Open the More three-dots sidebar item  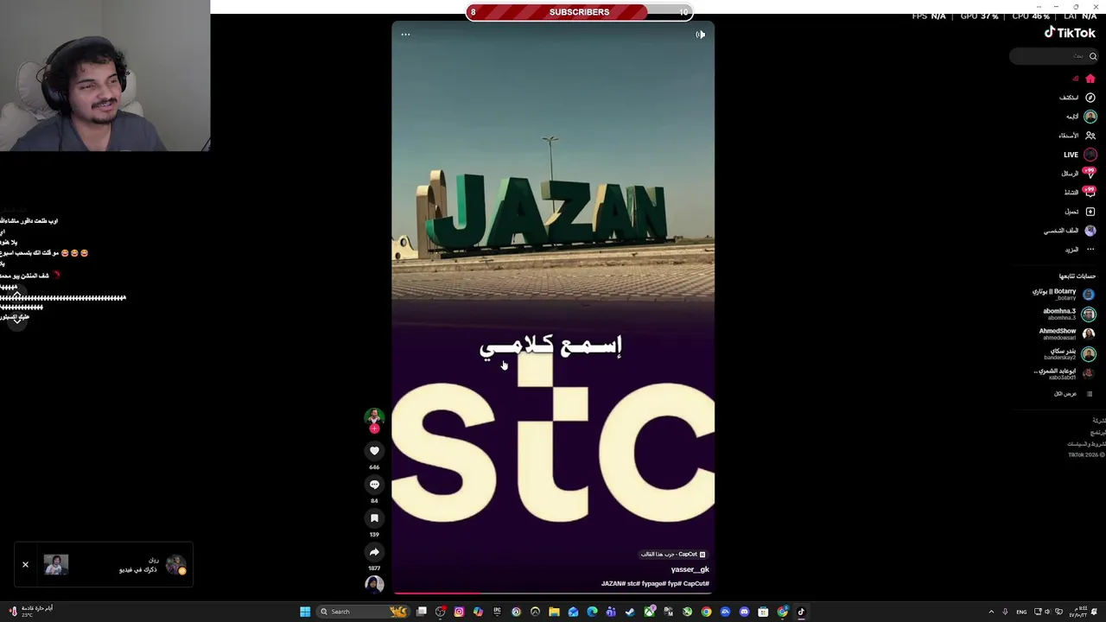(x=1090, y=250)
